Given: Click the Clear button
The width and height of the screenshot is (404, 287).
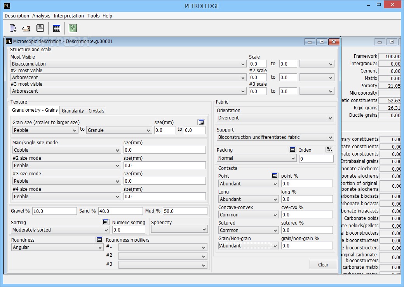Looking at the screenshot, I should point(323,265).
